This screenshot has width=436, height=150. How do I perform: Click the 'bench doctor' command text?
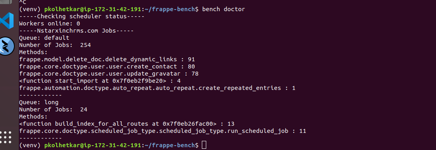click(223, 9)
